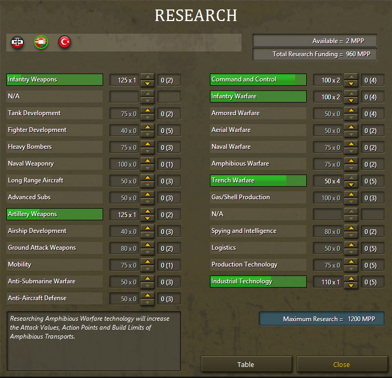Click the Available 2 MPP box
The image size is (392, 378).
[x=315, y=40]
